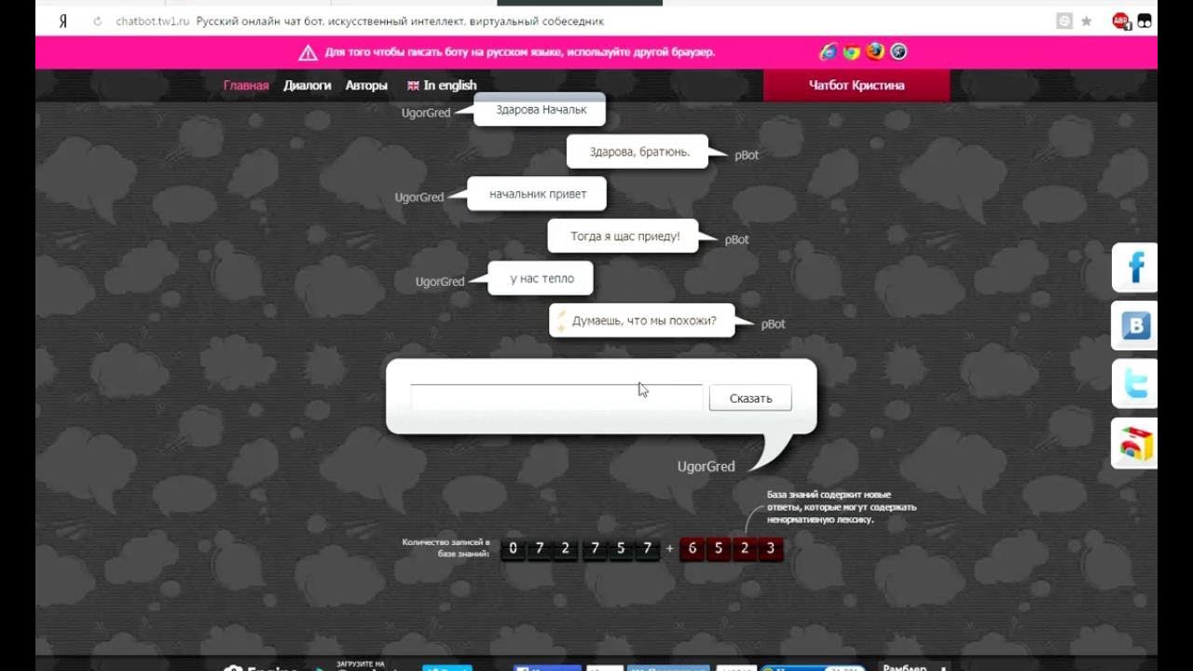Choose the Firefox browser icon

pos(875,52)
